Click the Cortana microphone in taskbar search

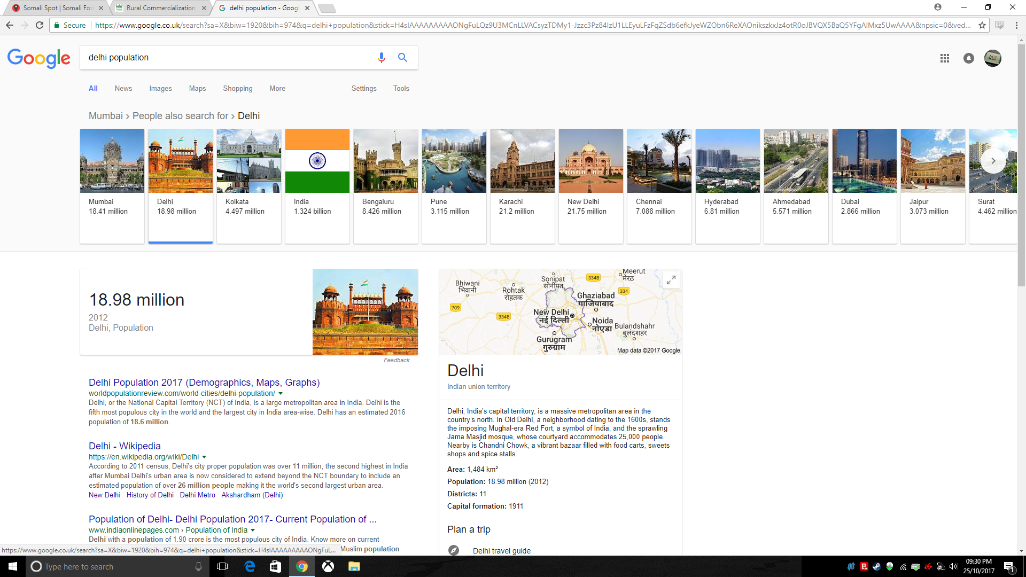point(198,566)
